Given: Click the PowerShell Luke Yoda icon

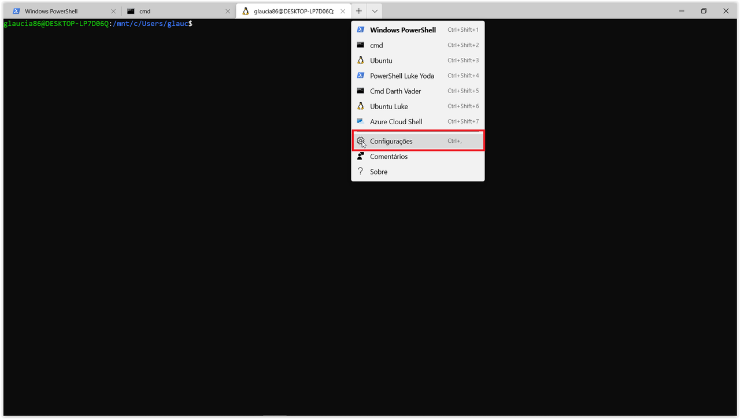Looking at the screenshot, I should pyautogui.click(x=360, y=76).
